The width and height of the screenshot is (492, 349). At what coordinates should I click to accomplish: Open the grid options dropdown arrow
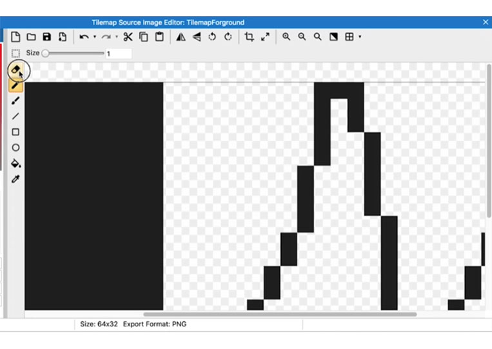coord(360,37)
